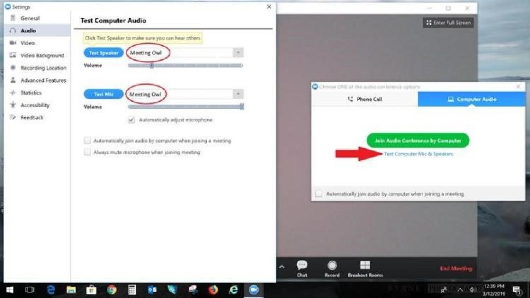
Task: Open Feedback settings
Action: 37,117
